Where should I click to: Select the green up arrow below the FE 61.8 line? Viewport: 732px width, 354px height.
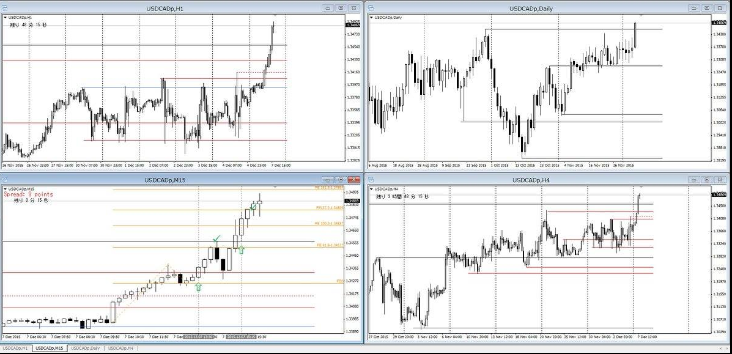(242, 249)
